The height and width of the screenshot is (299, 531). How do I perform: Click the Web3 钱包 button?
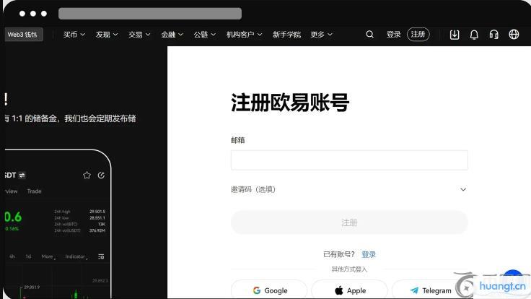(x=22, y=35)
